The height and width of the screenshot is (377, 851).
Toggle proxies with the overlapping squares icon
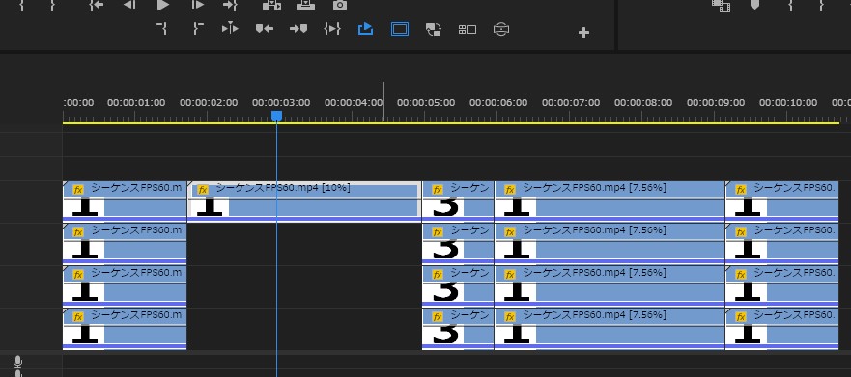(433, 29)
